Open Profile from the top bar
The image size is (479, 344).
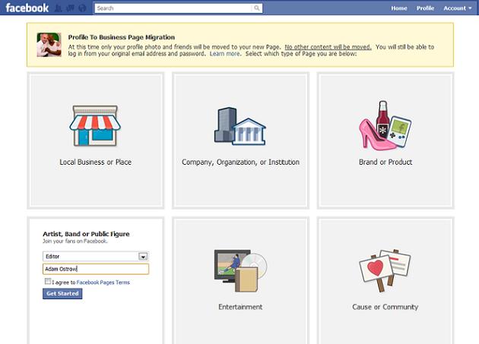pyautogui.click(x=425, y=8)
